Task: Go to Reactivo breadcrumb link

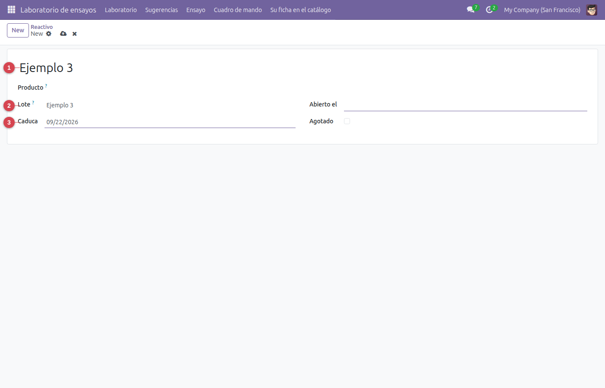Action: [x=41, y=27]
